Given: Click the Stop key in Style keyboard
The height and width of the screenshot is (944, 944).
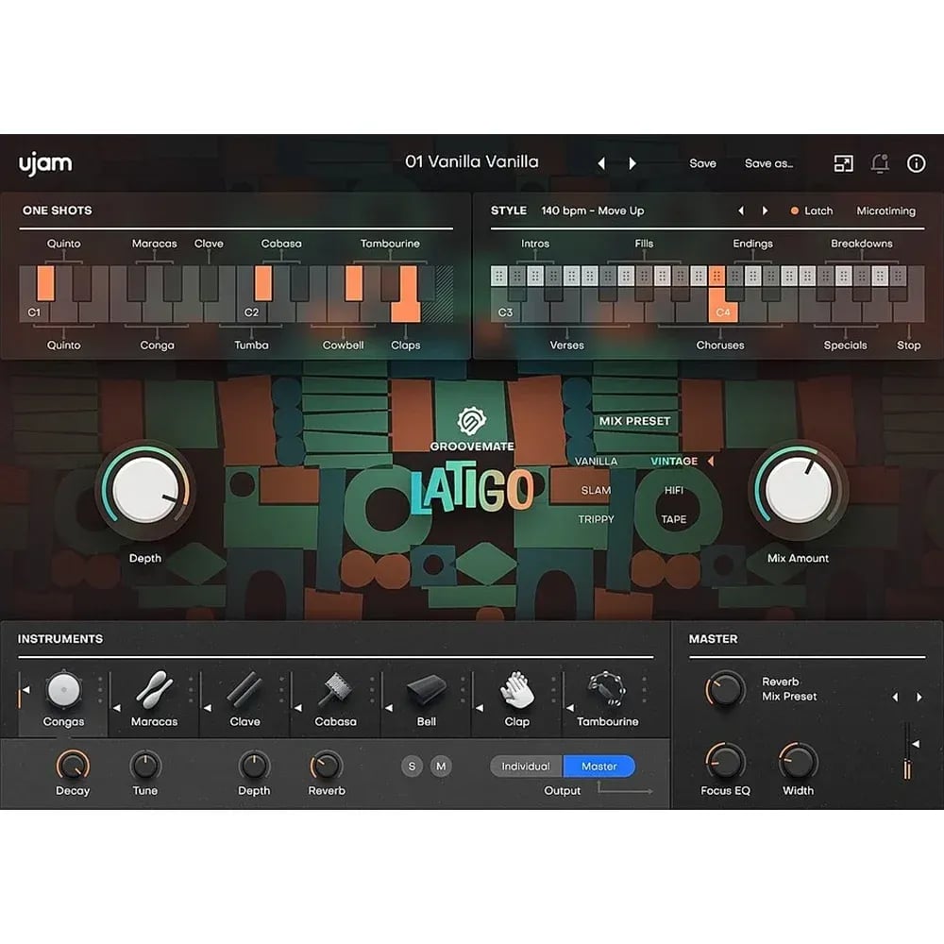Looking at the screenshot, I should [x=908, y=306].
